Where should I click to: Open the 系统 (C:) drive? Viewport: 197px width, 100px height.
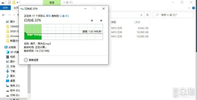(x=13, y=86)
